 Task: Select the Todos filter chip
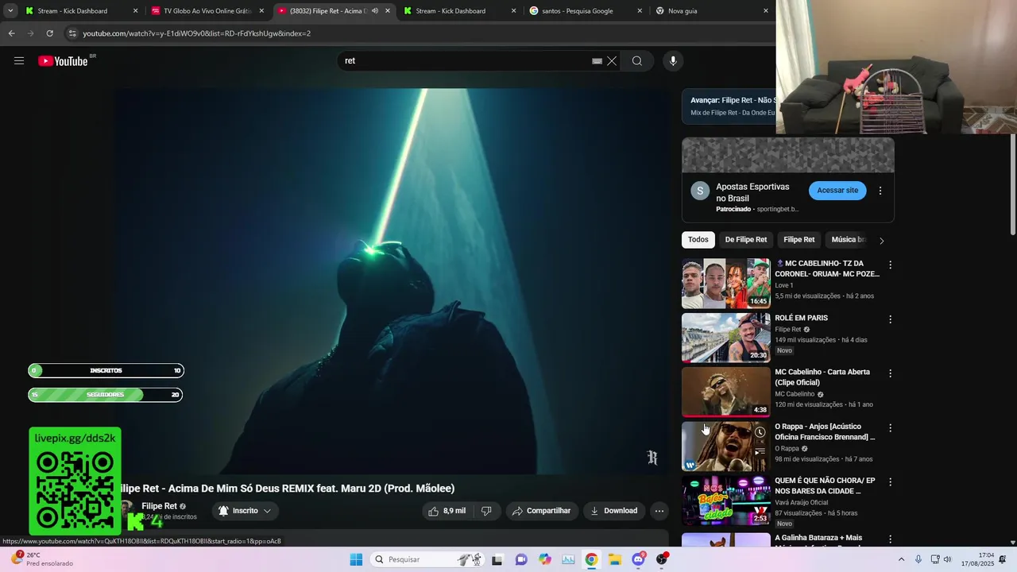[698, 240]
